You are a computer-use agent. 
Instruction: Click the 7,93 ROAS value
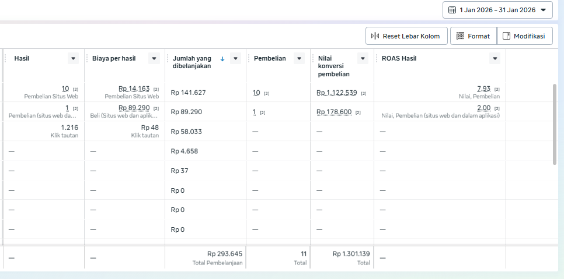pyautogui.click(x=483, y=89)
